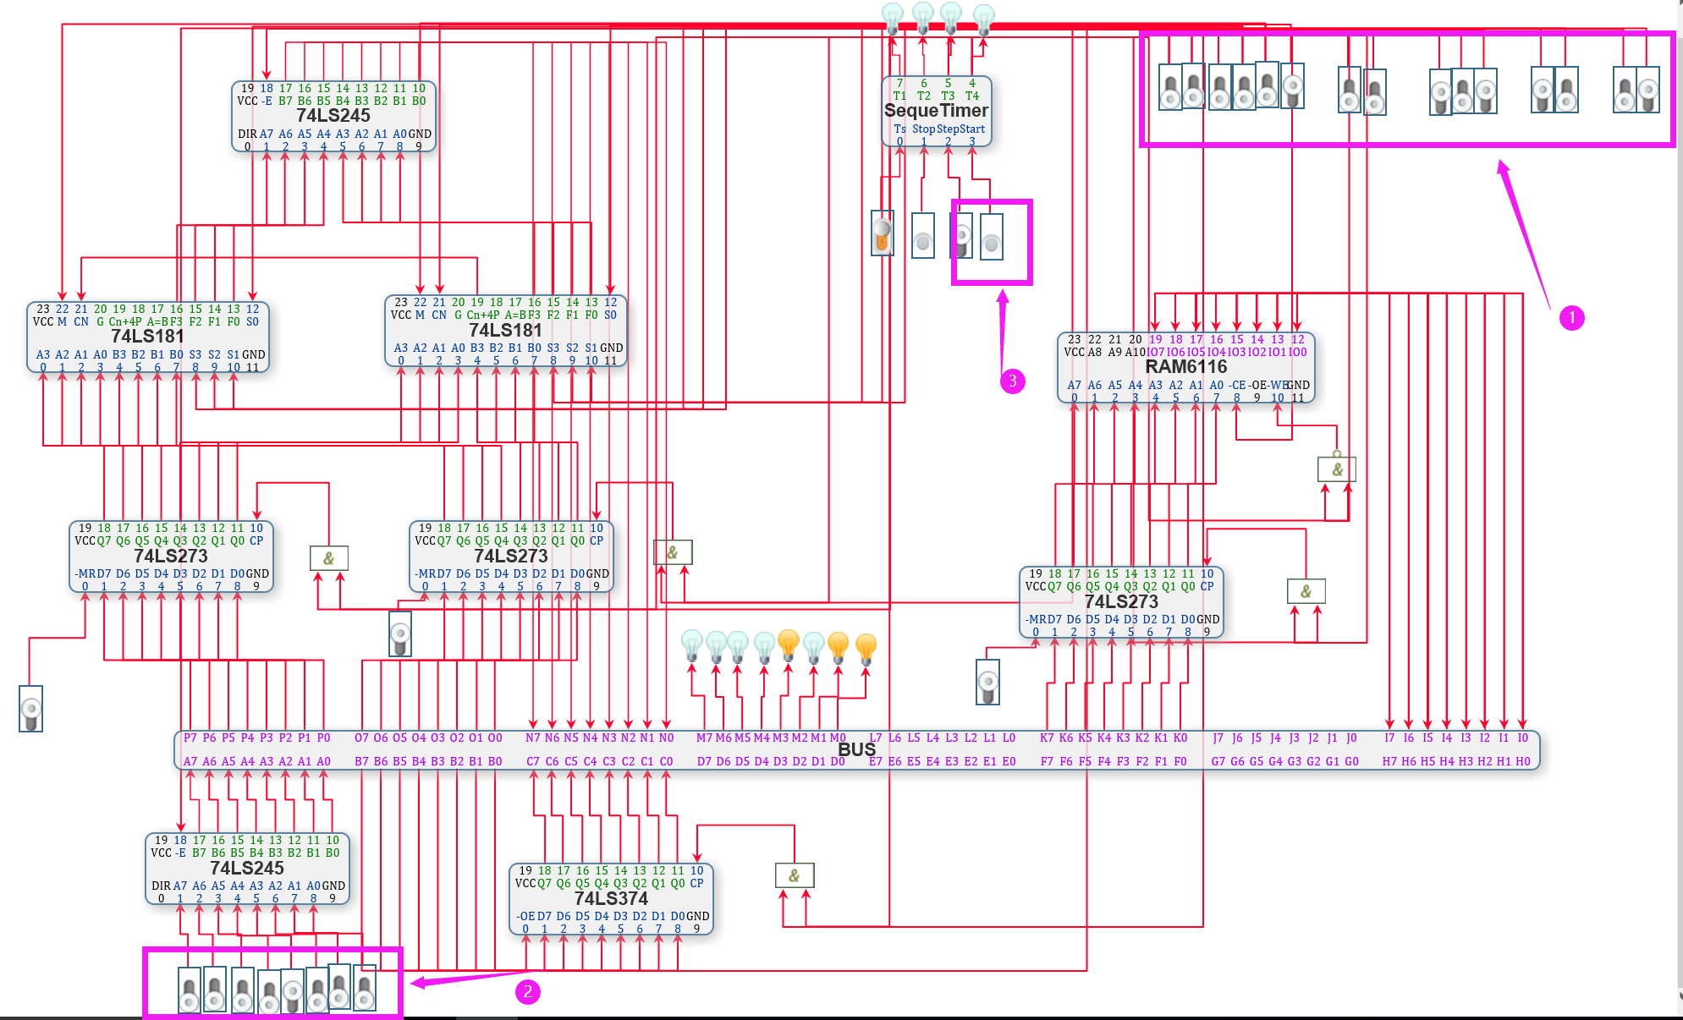The width and height of the screenshot is (1683, 1020).
Task: Select the AND gate beside the 74LS374 chip
Action: coord(795,875)
